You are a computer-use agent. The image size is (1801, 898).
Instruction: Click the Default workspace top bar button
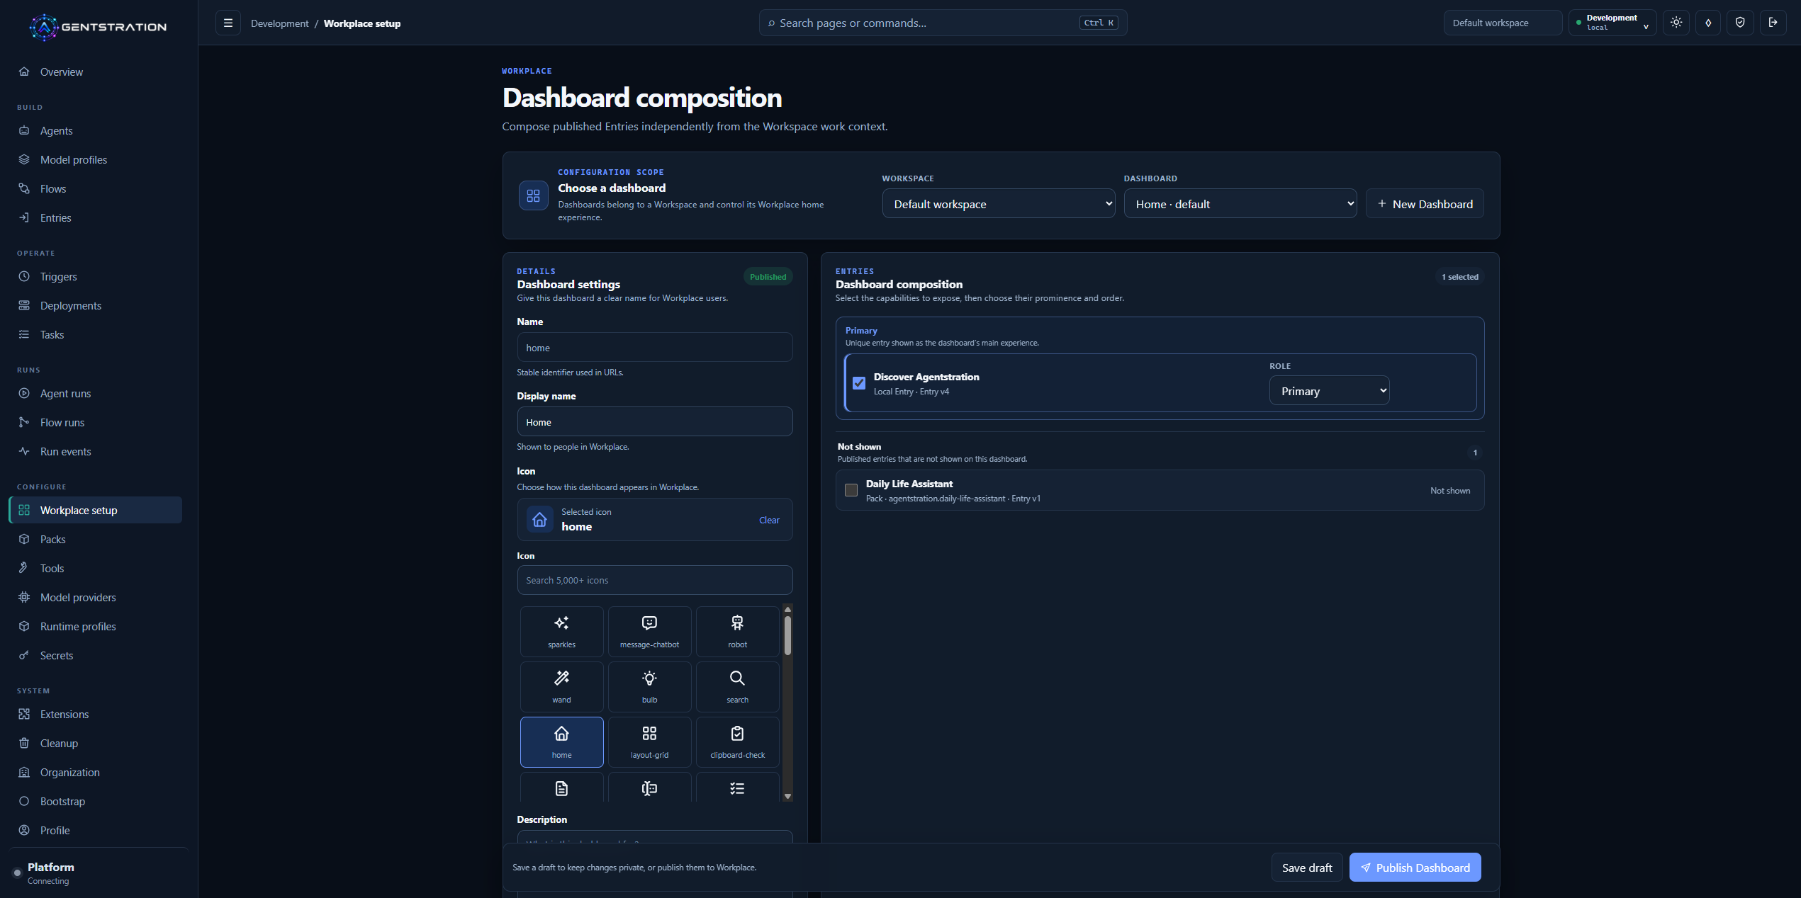click(x=1503, y=23)
